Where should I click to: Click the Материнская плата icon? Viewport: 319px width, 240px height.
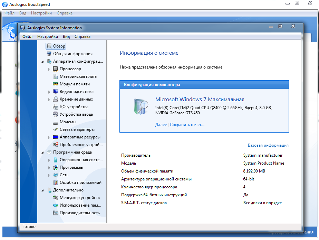tap(56, 76)
